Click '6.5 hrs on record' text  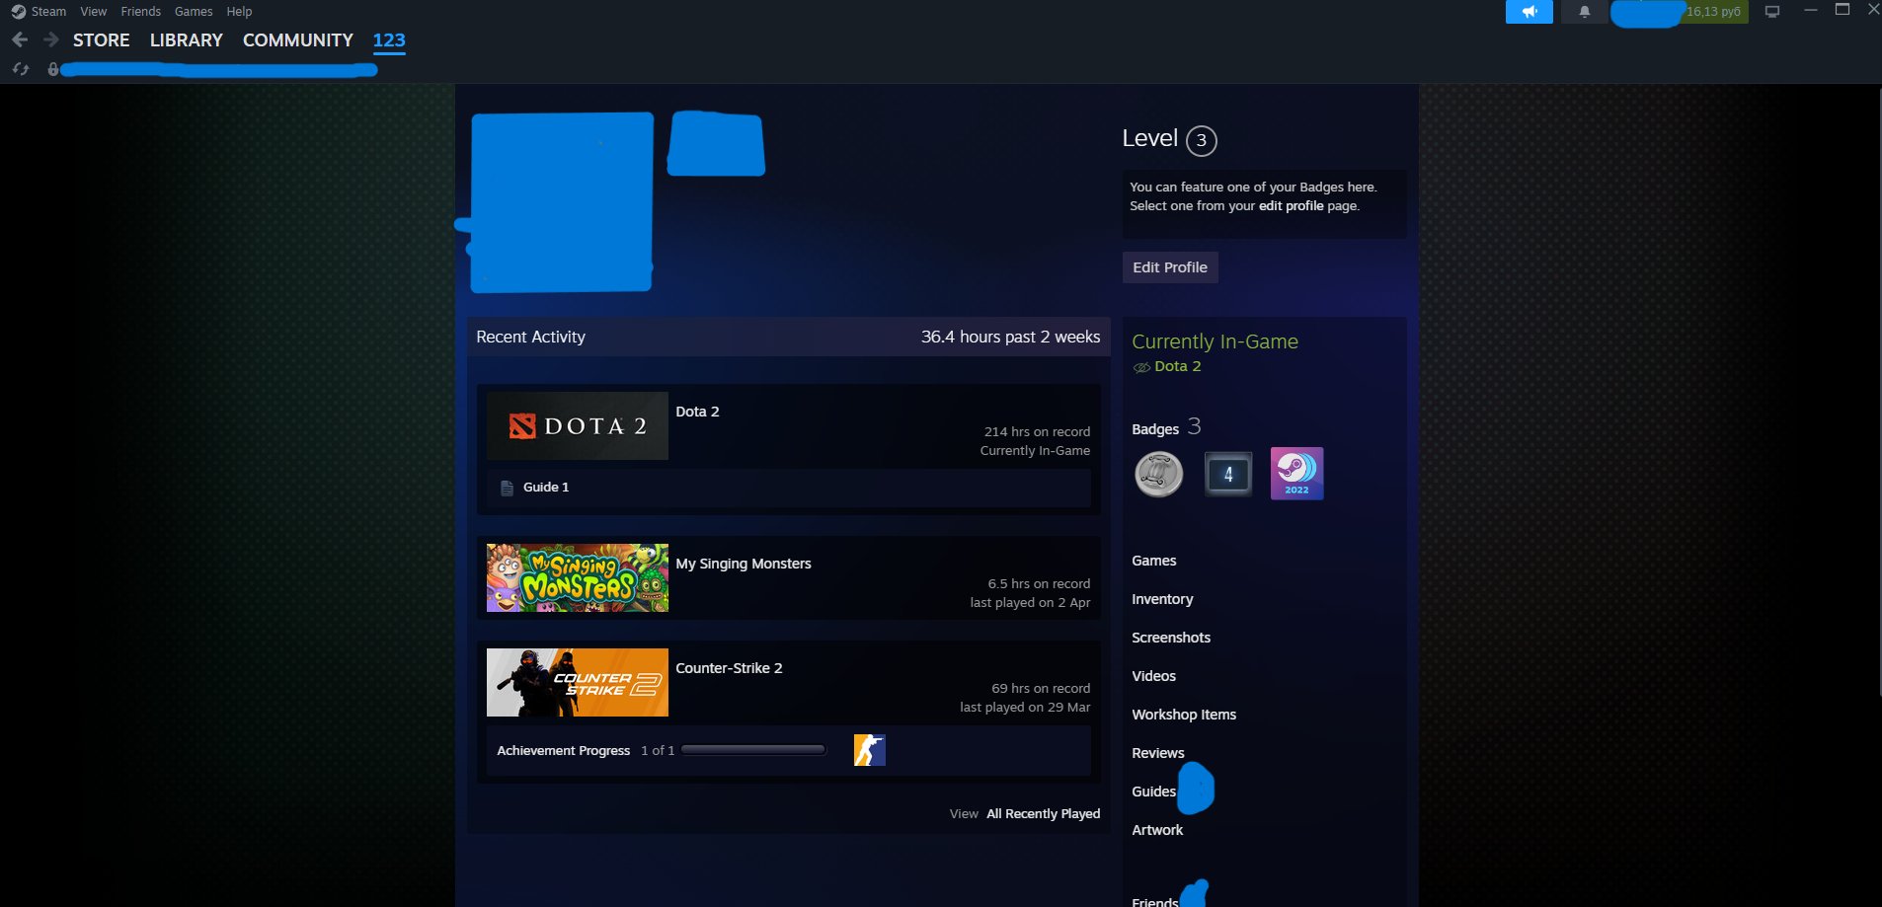pyautogui.click(x=1039, y=584)
